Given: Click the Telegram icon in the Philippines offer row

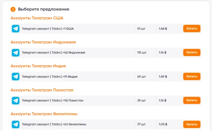Looking at the screenshot, I should pos(16,125).
